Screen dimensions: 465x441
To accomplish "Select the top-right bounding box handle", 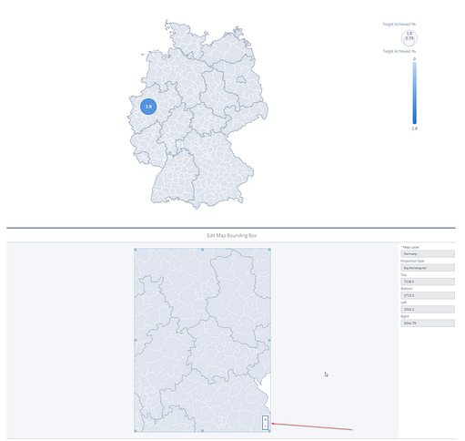I will tap(269, 250).
